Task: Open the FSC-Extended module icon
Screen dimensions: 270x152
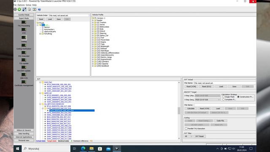Action: pos(24,52)
